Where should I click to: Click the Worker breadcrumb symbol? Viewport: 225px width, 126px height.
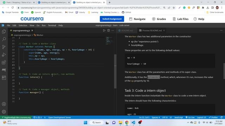click(x=38, y=35)
